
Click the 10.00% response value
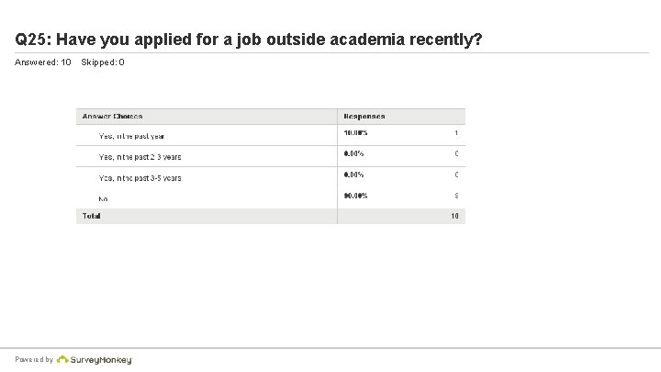point(355,134)
